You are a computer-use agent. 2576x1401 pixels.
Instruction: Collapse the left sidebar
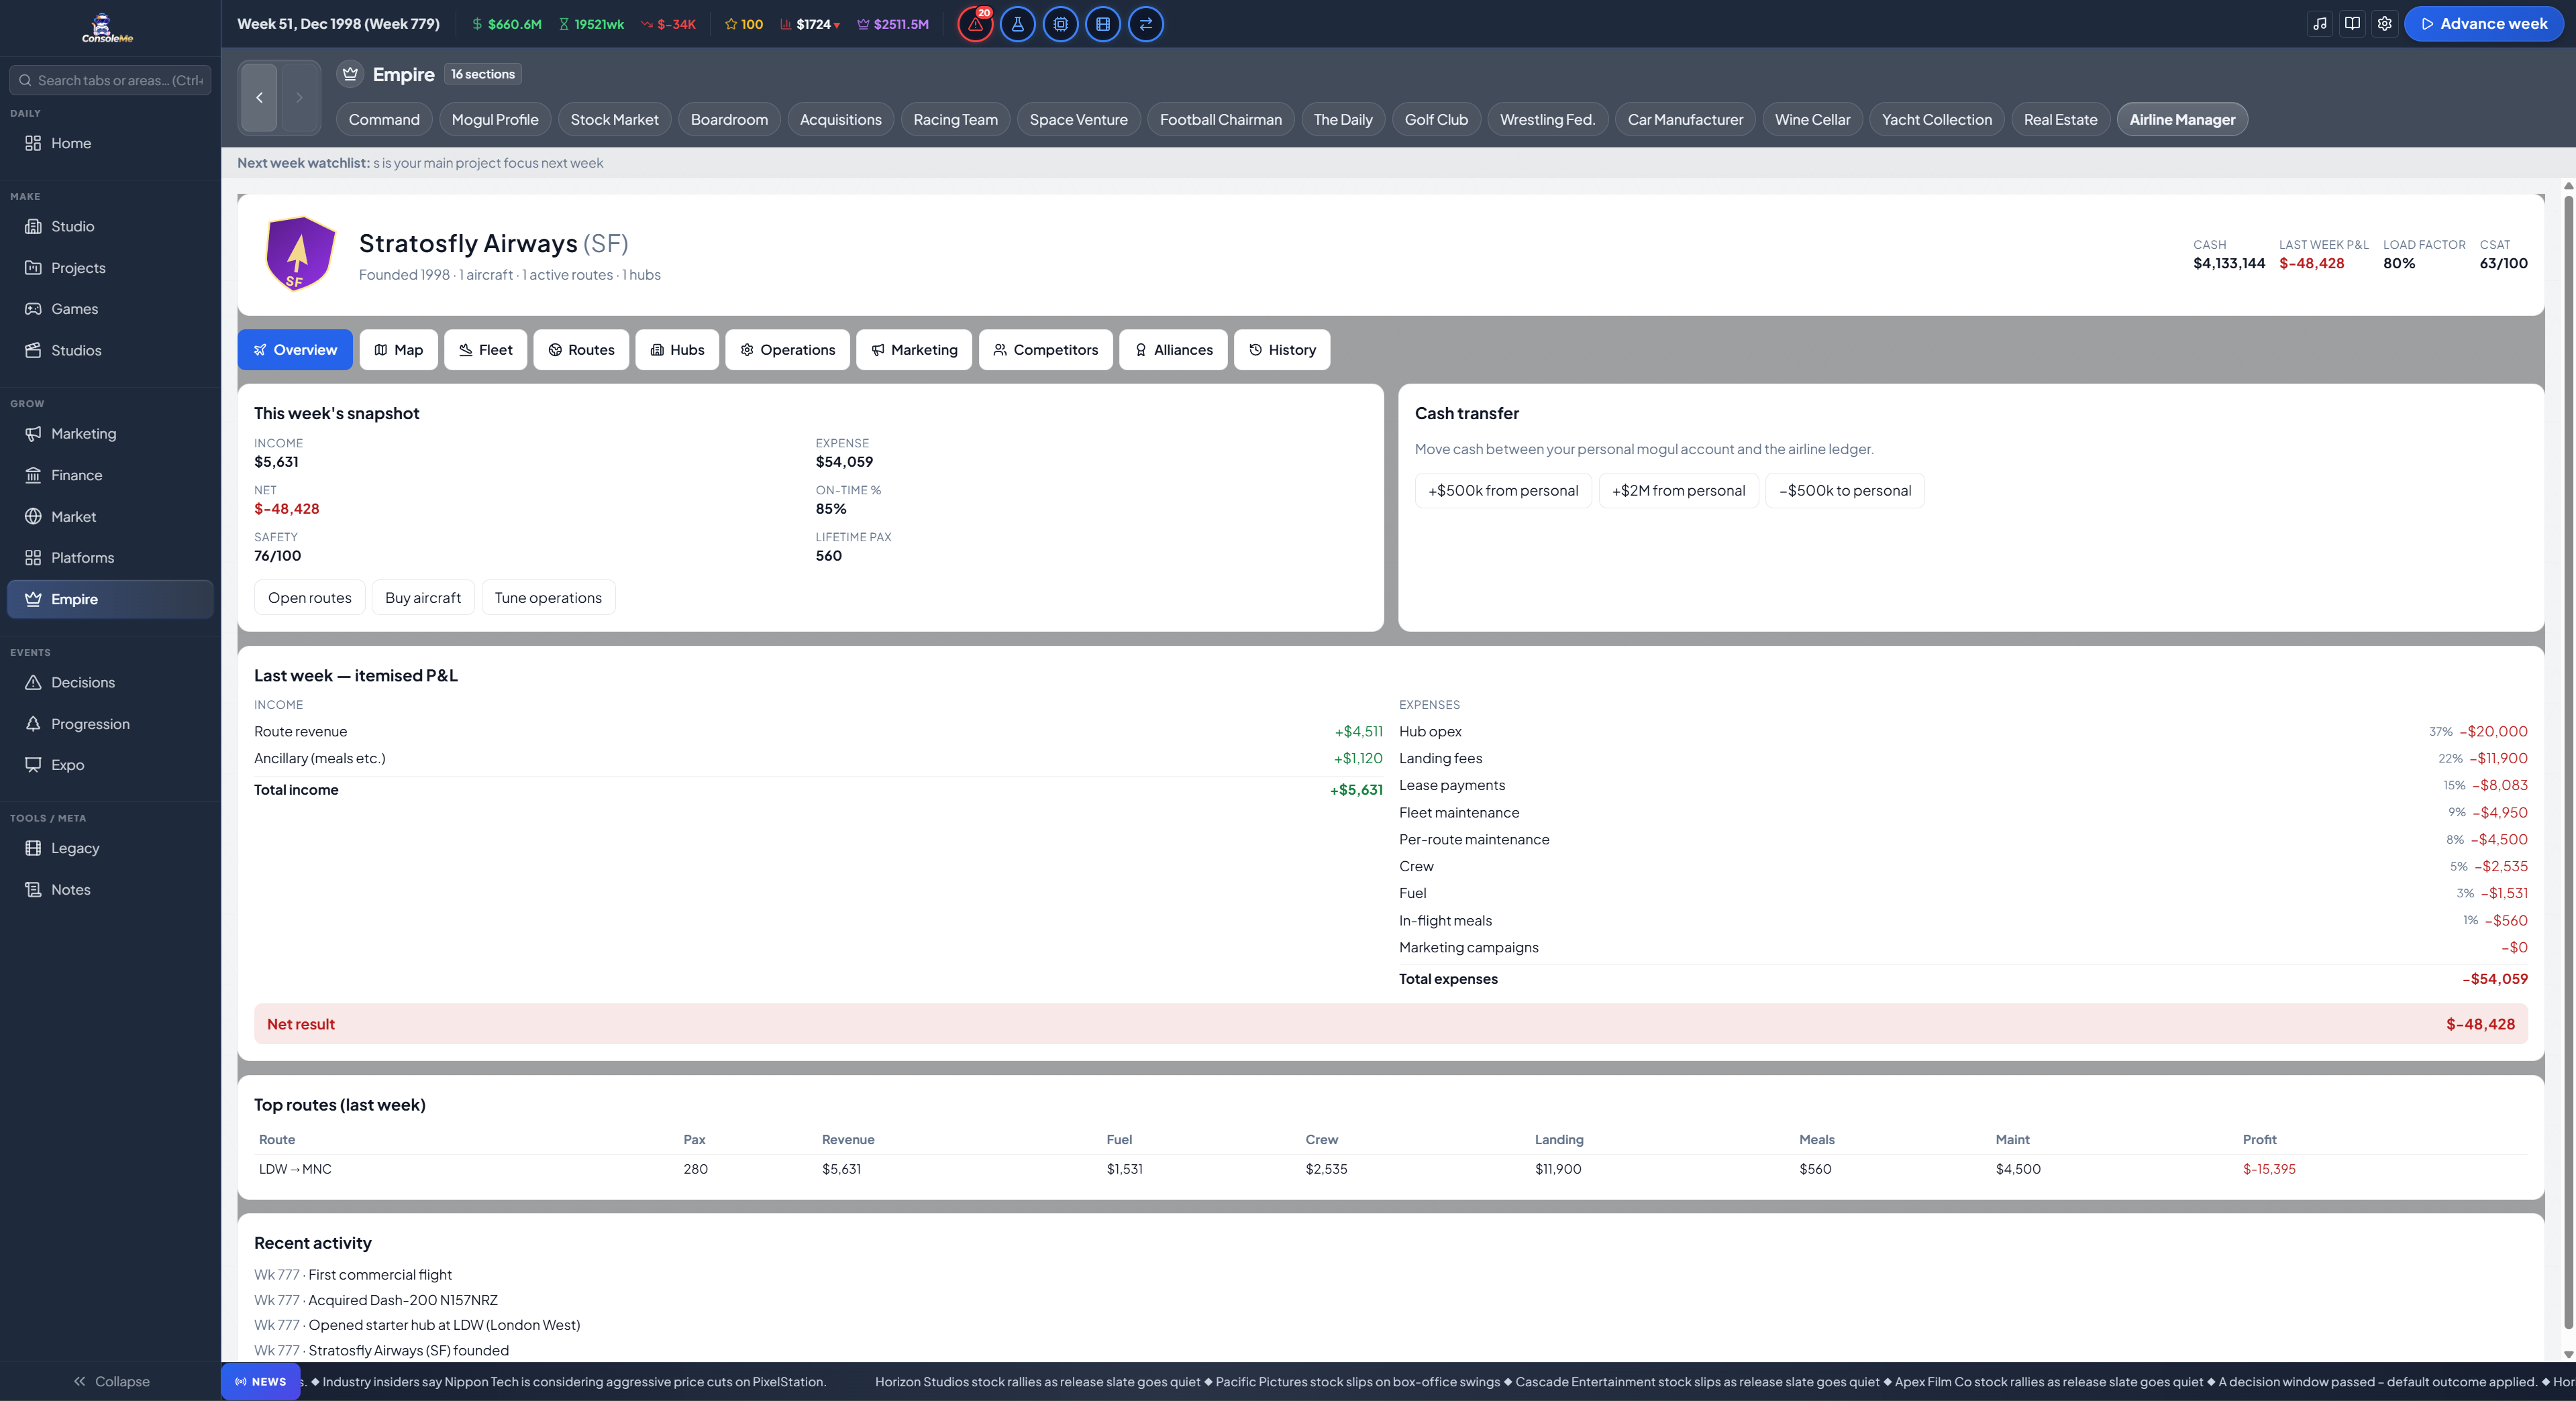[x=110, y=1381]
